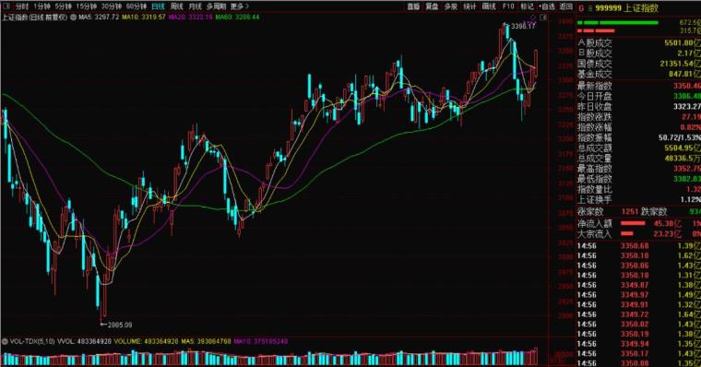Click the +自选 add to watchlist button
This screenshot has height=367, width=701.
[x=547, y=6]
